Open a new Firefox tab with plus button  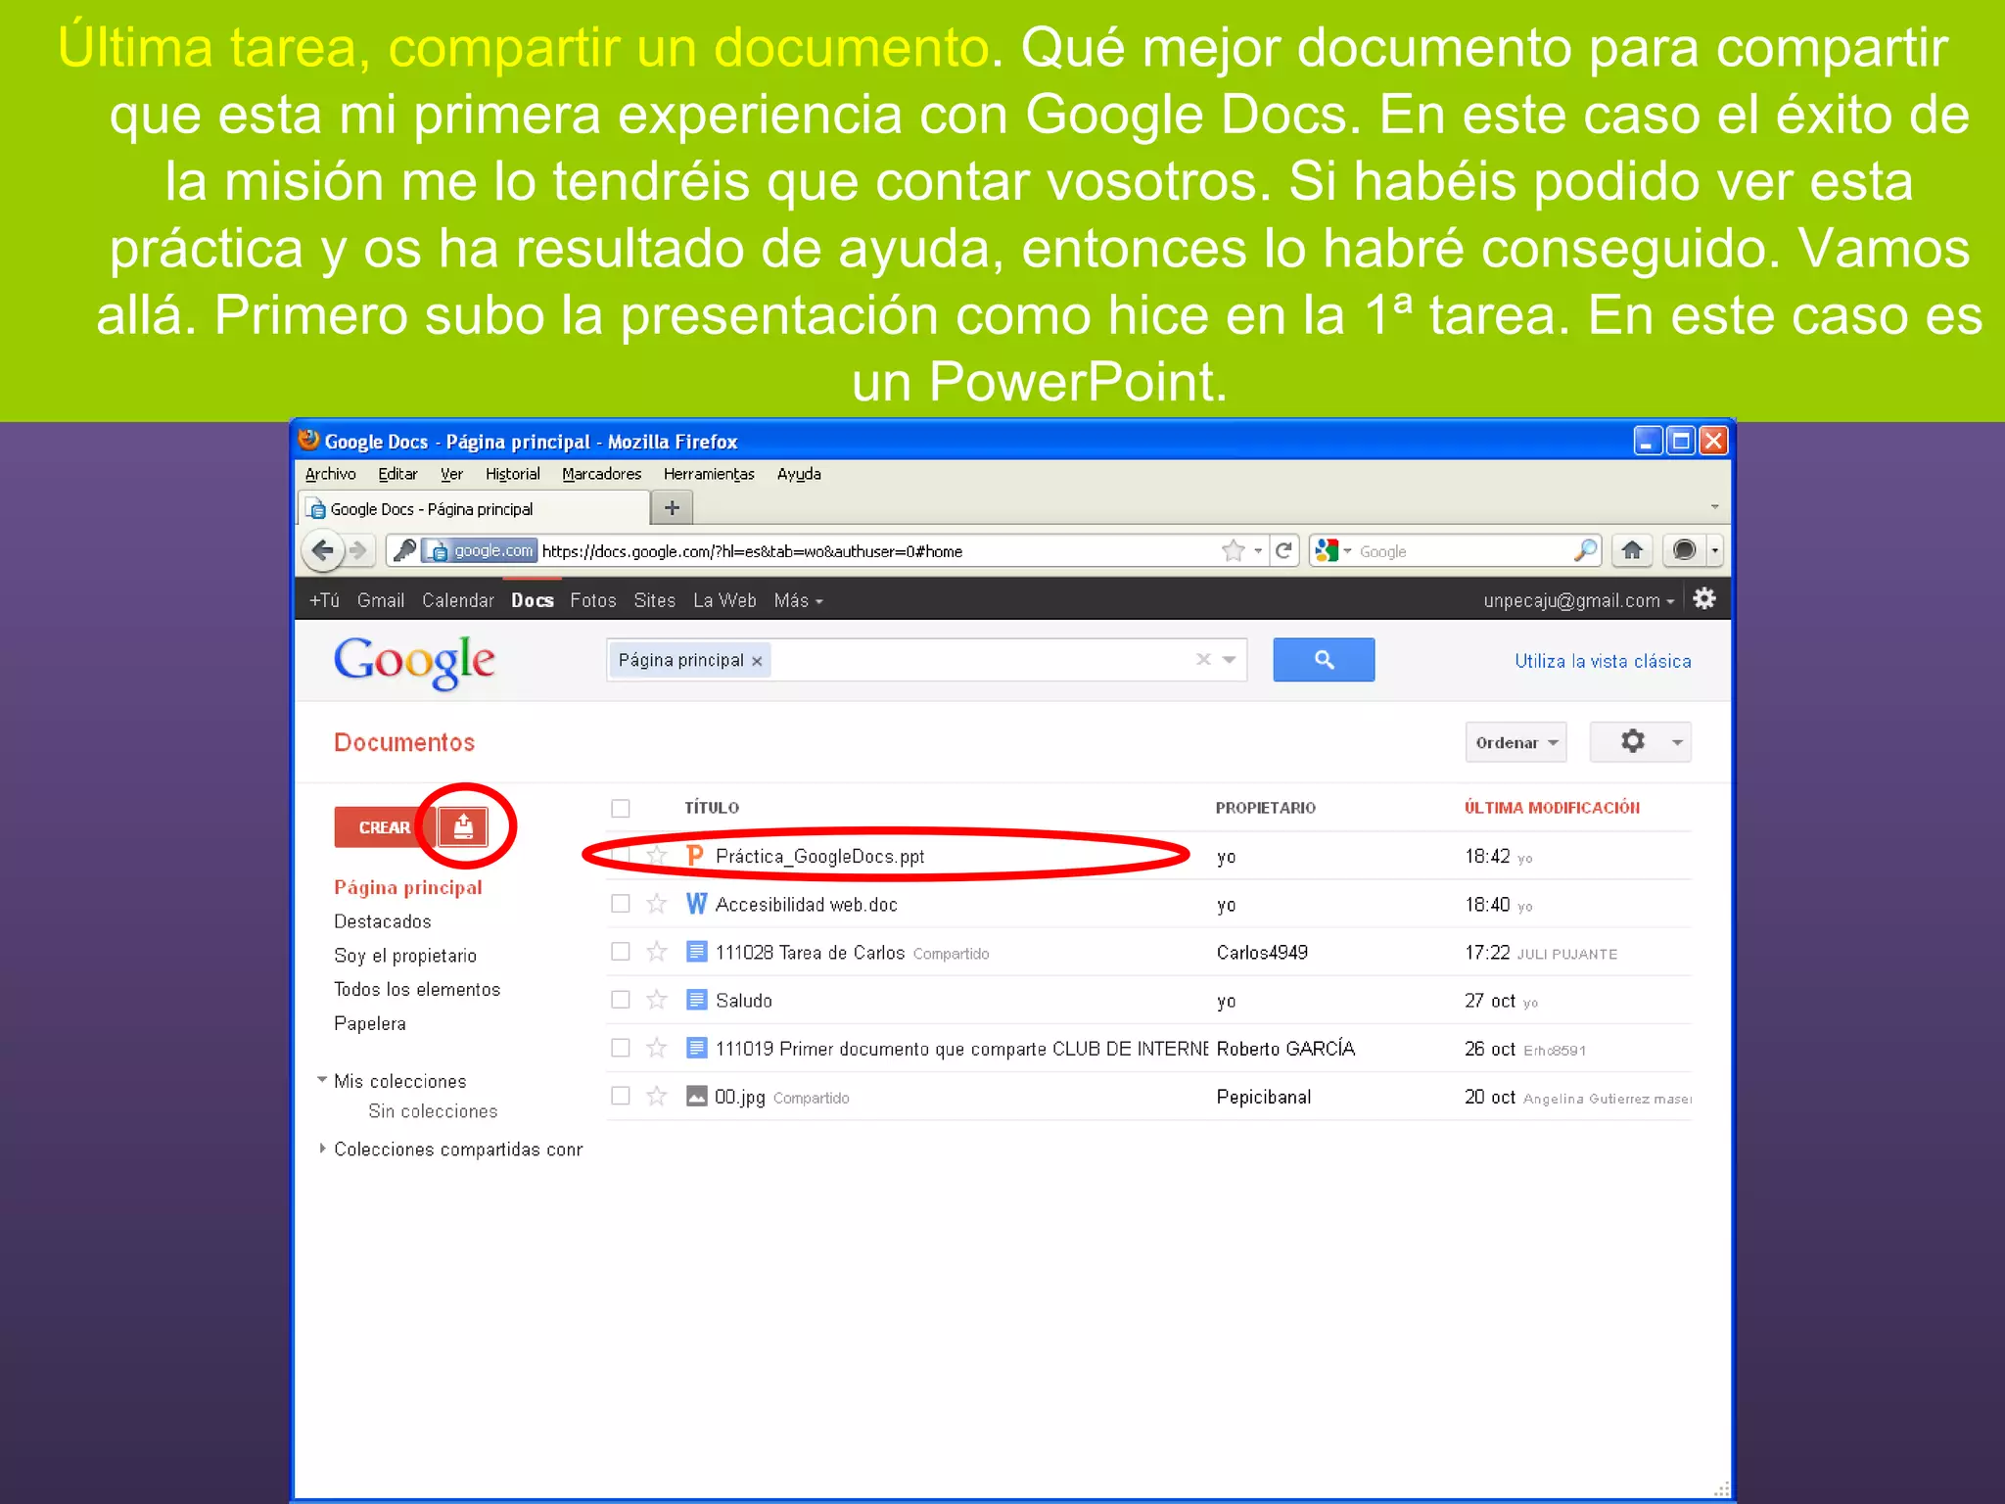tap(672, 507)
